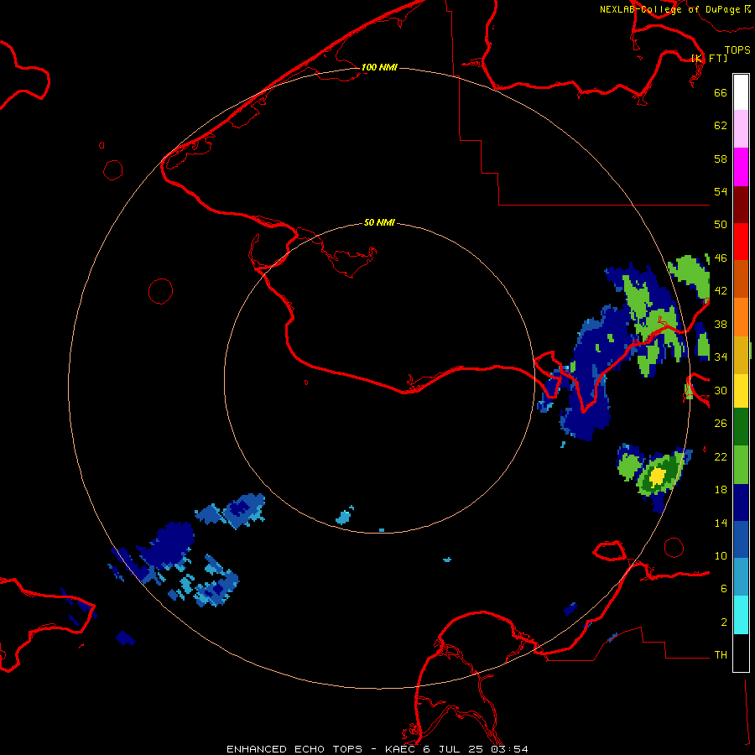Select the KAEC radar site identifier

[401, 749]
